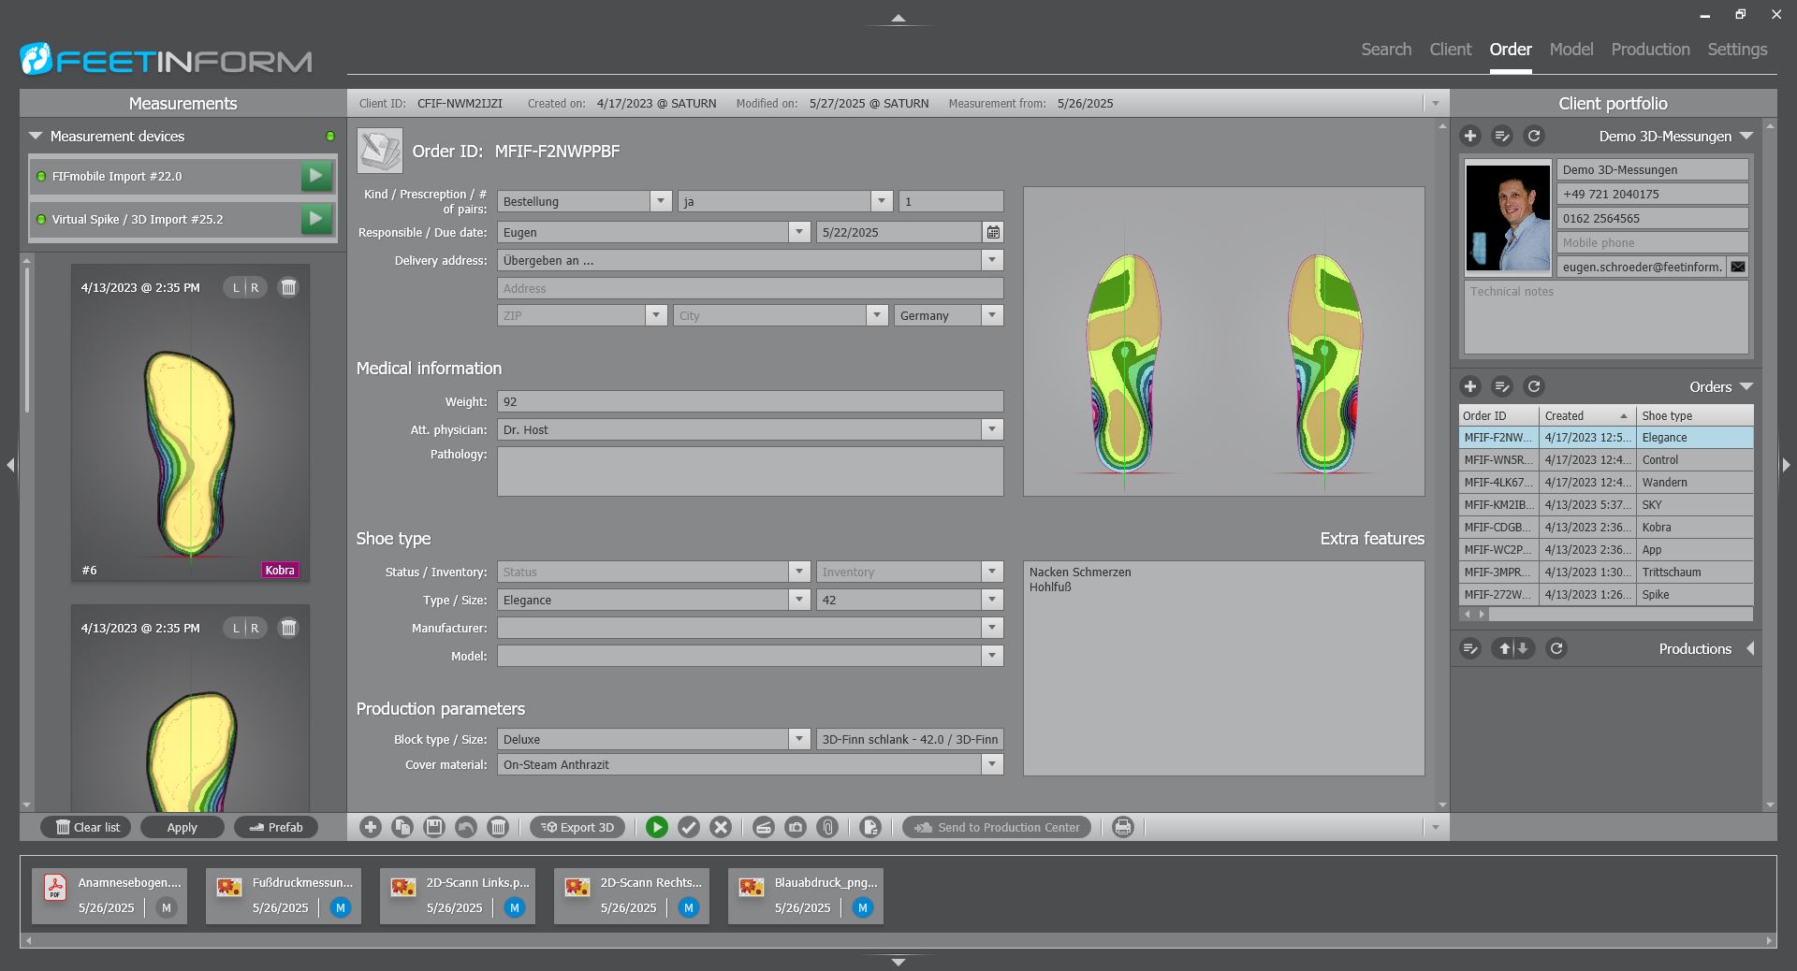Click the envelope icon next to the email address
1797x971 pixels.
[x=1738, y=267]
